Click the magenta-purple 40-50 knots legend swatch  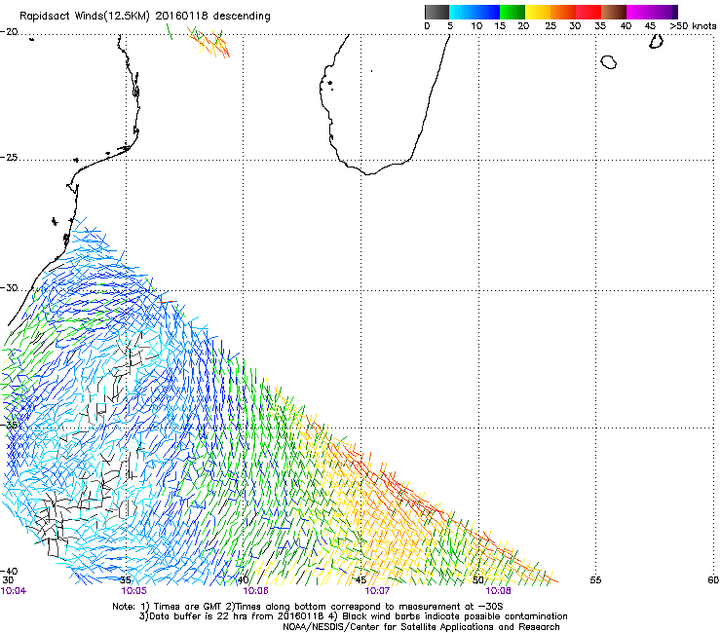[x=652, y=12]
